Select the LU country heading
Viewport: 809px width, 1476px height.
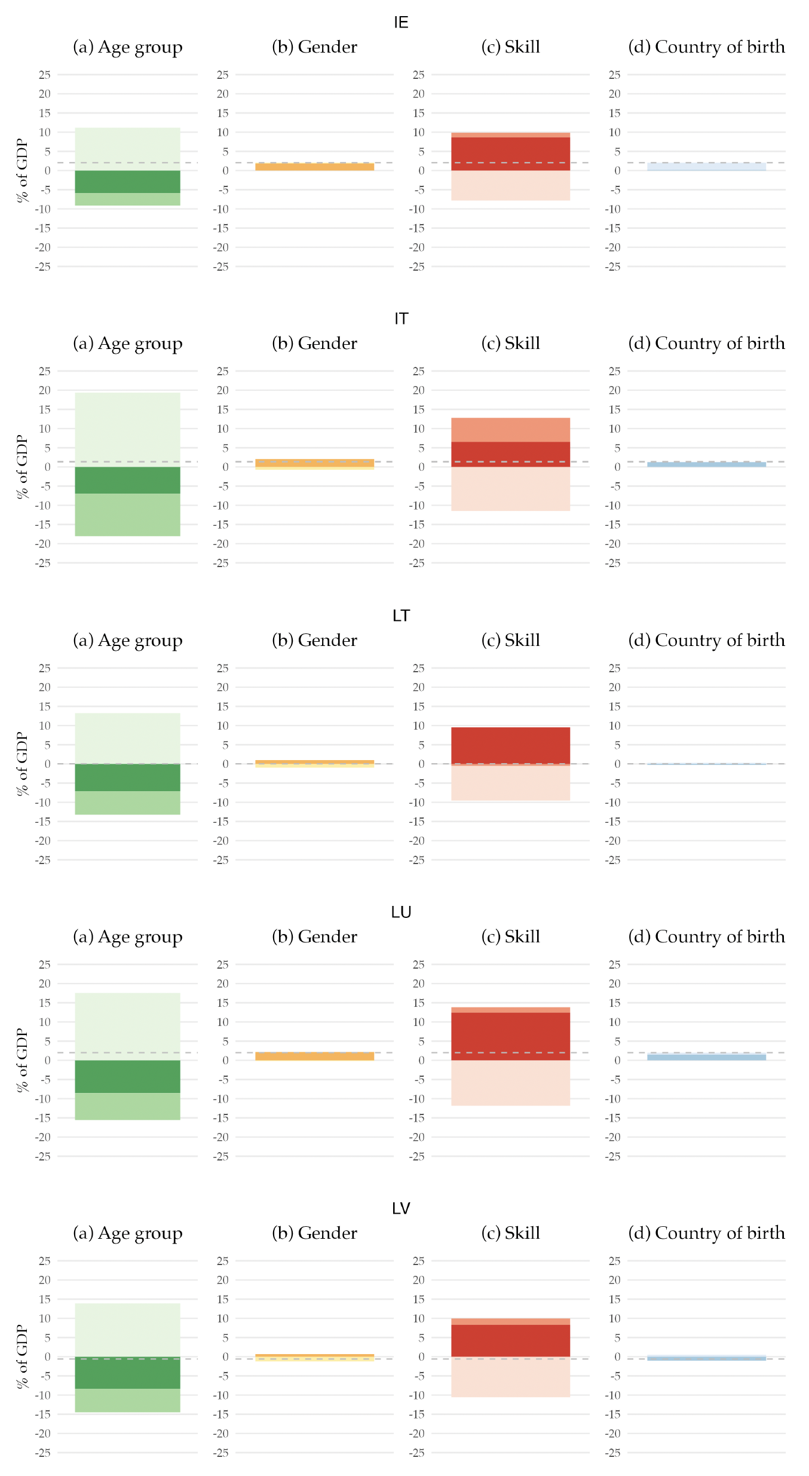[x=401, y=912]
